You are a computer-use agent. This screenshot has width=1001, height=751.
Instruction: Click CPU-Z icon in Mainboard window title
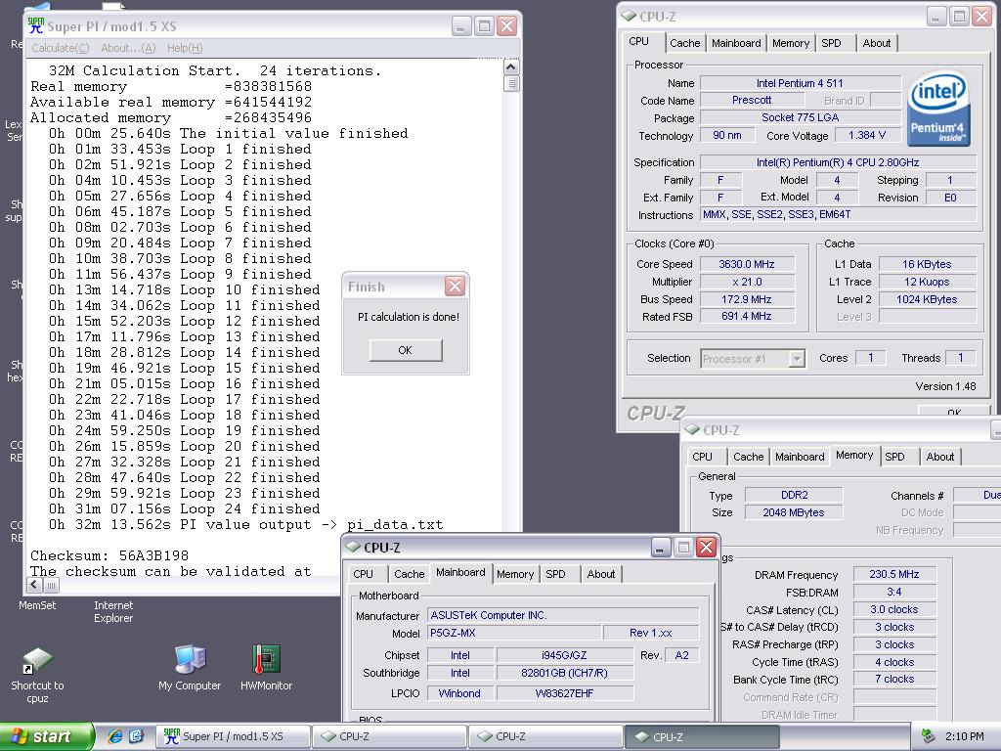point(353,548)
